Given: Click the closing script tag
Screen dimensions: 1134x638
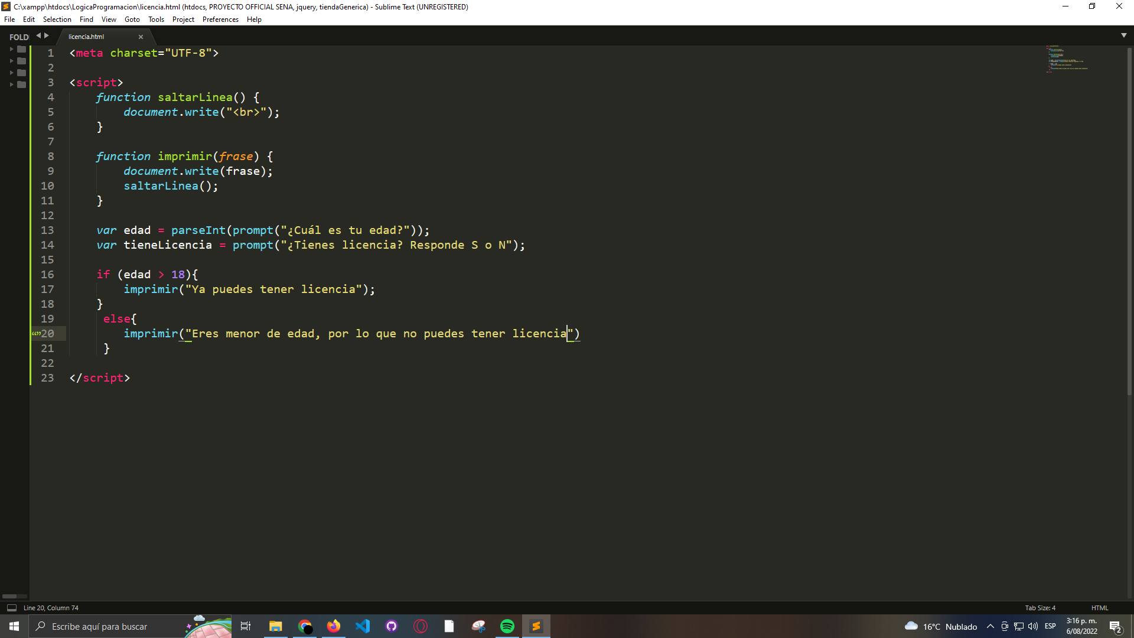Looking at the screenshot, I should click(x=100, y=378).
